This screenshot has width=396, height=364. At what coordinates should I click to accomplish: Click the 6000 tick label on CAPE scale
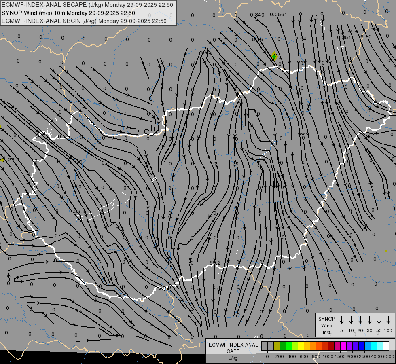click(x=389, y=356)
